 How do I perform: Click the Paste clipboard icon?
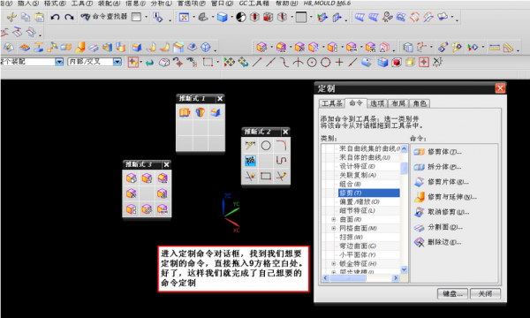click(x=40, y=17)
